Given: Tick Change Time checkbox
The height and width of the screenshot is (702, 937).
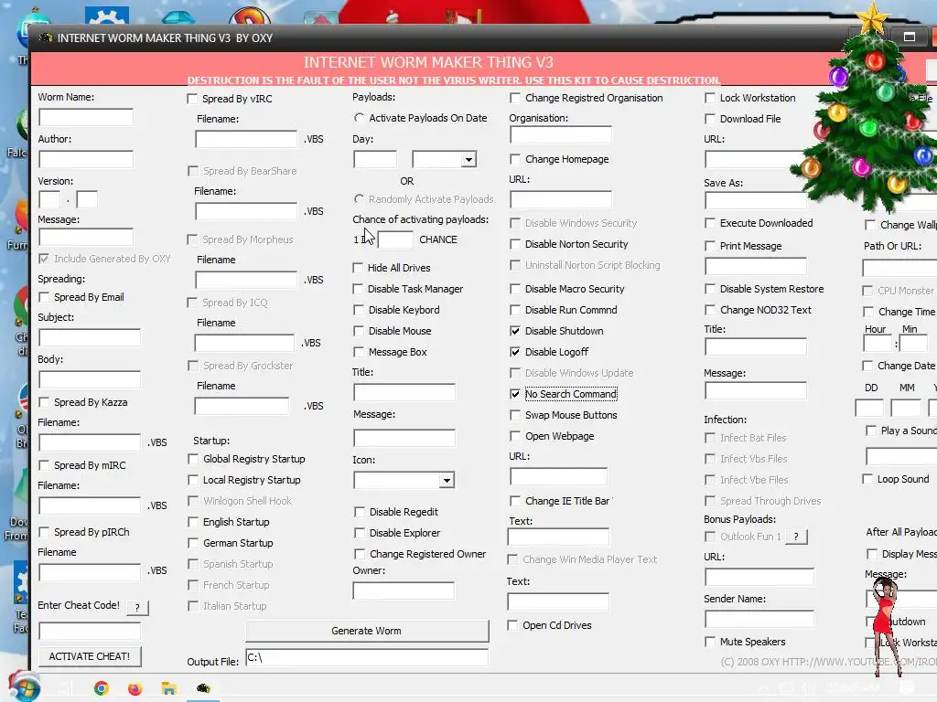Looking at the screenshot, I should point(868,312).
